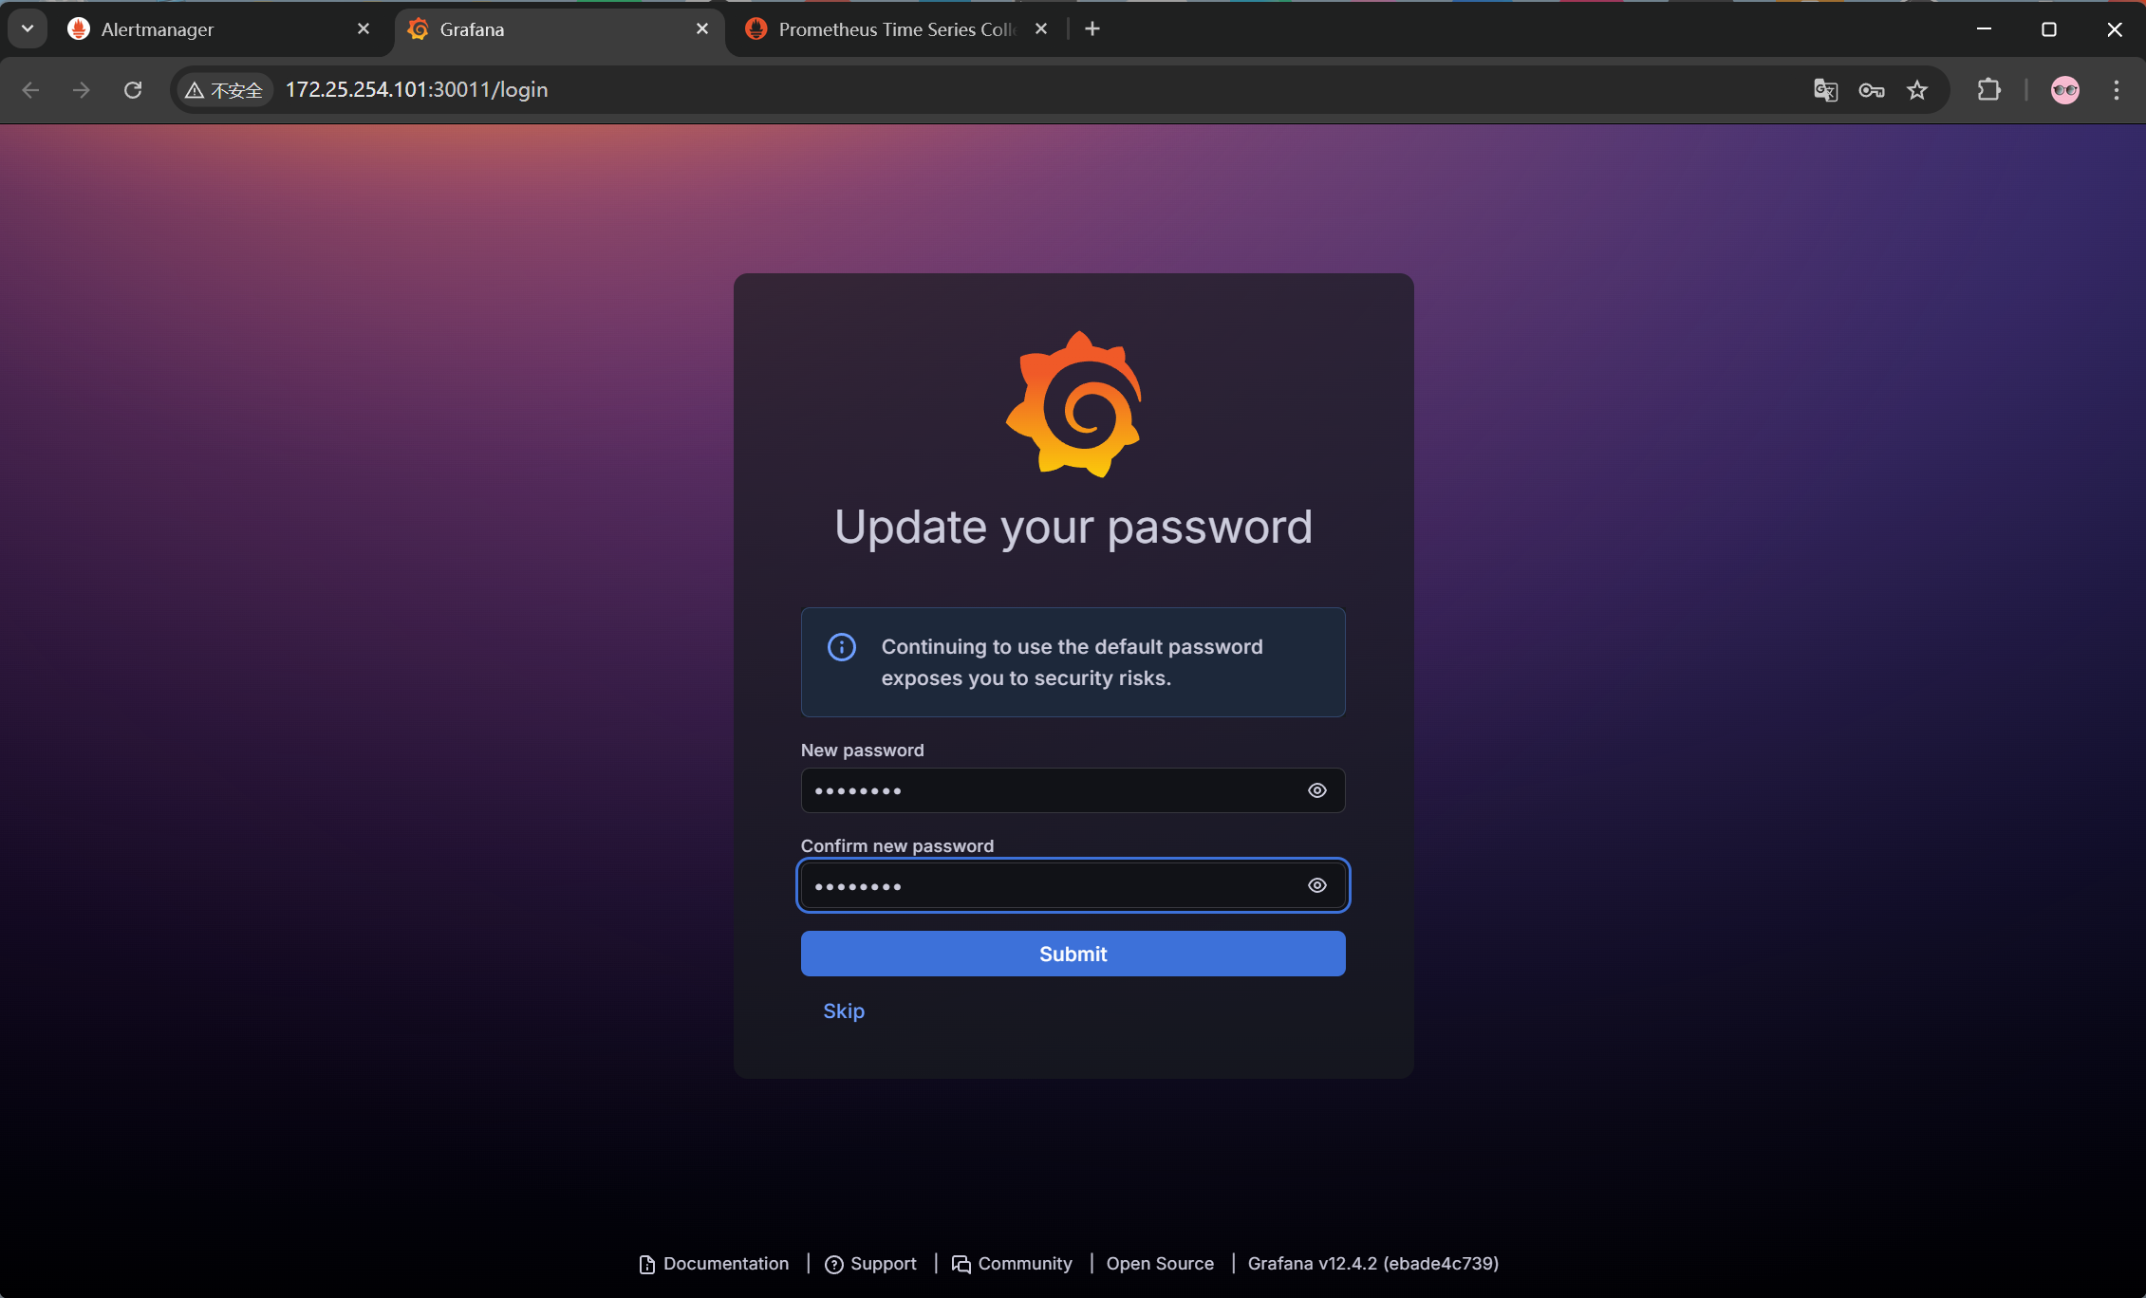Open the Documentation footer link

(x=714, y=1264)
